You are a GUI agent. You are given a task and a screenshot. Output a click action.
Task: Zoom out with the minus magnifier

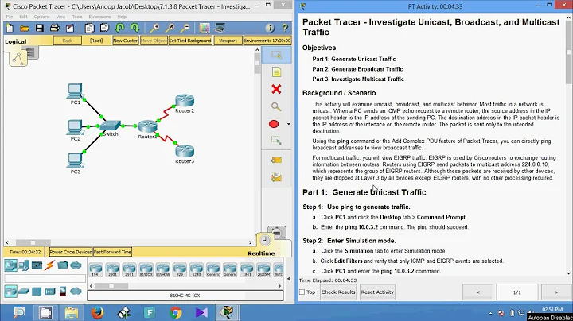pos(185,28)
